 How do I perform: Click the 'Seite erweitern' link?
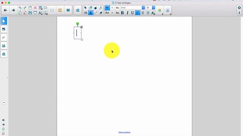pyautogui.click(x=125, y=132)
